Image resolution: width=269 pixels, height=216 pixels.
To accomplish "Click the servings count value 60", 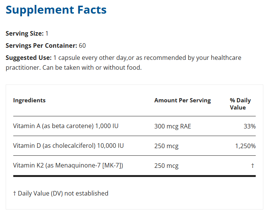I will pos(82,45).
